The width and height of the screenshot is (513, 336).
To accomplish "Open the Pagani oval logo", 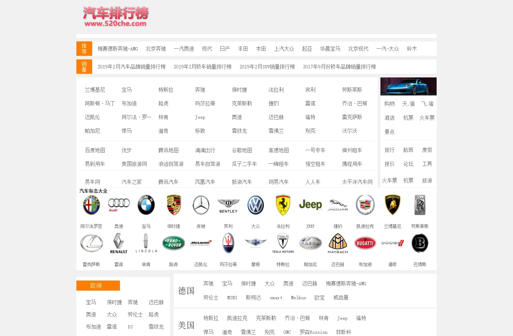I will click(x=311, y=243).
